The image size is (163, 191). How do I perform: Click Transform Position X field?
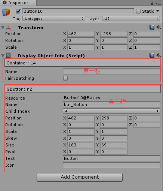coord(81,34)
